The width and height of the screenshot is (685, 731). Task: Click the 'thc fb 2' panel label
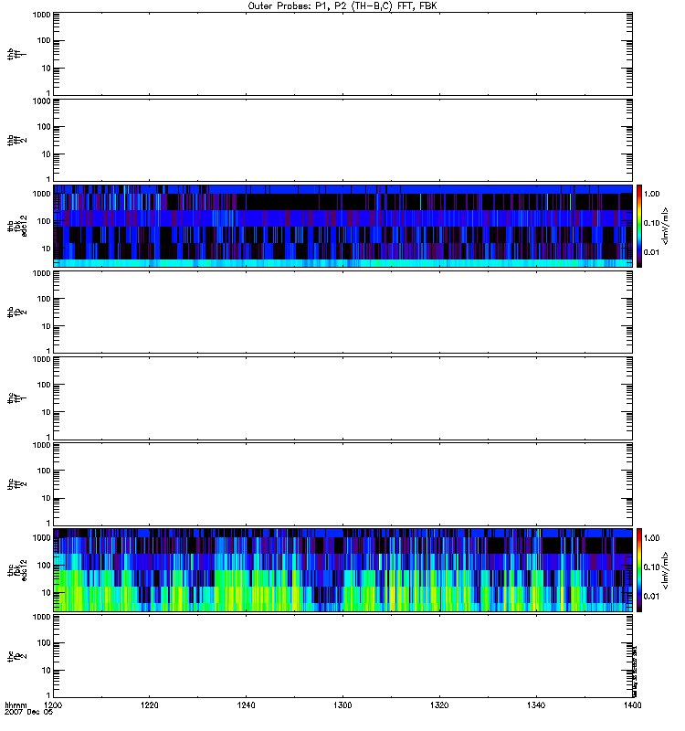tap(16, 656)
